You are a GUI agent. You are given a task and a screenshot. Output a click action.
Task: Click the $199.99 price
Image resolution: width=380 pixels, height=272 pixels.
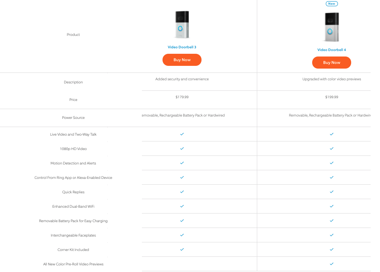point(332,97)
